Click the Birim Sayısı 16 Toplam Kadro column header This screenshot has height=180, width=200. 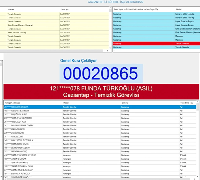(136, 9)
